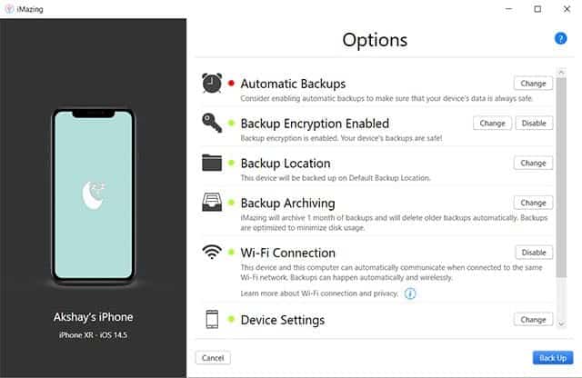Click the Wi-Fi signal icon
582x378 pixels.
(212, 253)
